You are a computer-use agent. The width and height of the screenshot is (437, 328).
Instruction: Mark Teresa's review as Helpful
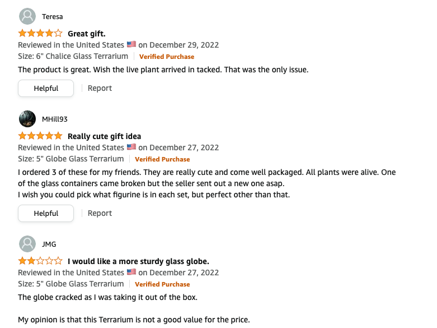coord(46,88)
